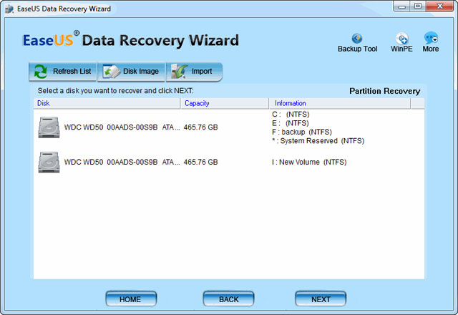The height and width of the screenshot is (315, 458).
Task: Open the More speech bubble icon
Action: coord(431,38)
